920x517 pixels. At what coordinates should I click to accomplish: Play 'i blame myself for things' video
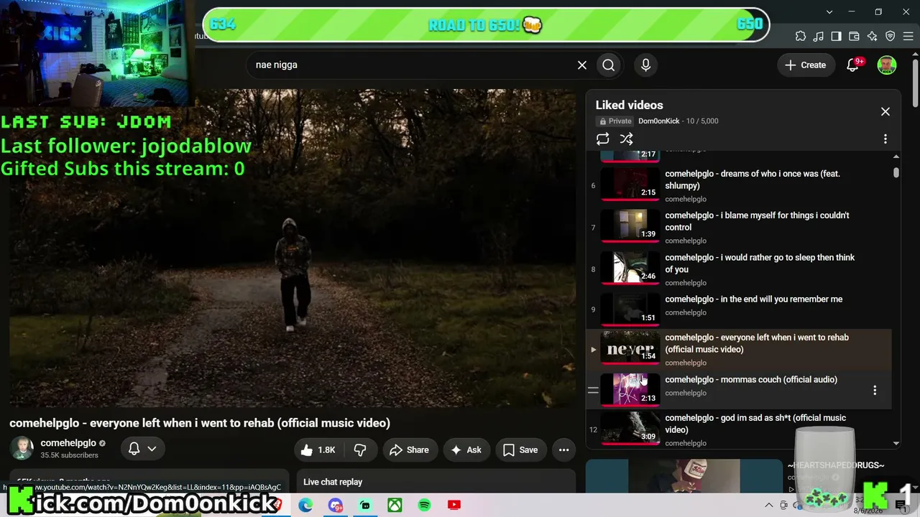click(x=757, y=221)
